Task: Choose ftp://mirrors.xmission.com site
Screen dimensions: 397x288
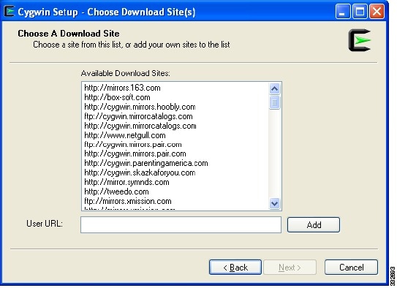Action: [x=128, y=201]
